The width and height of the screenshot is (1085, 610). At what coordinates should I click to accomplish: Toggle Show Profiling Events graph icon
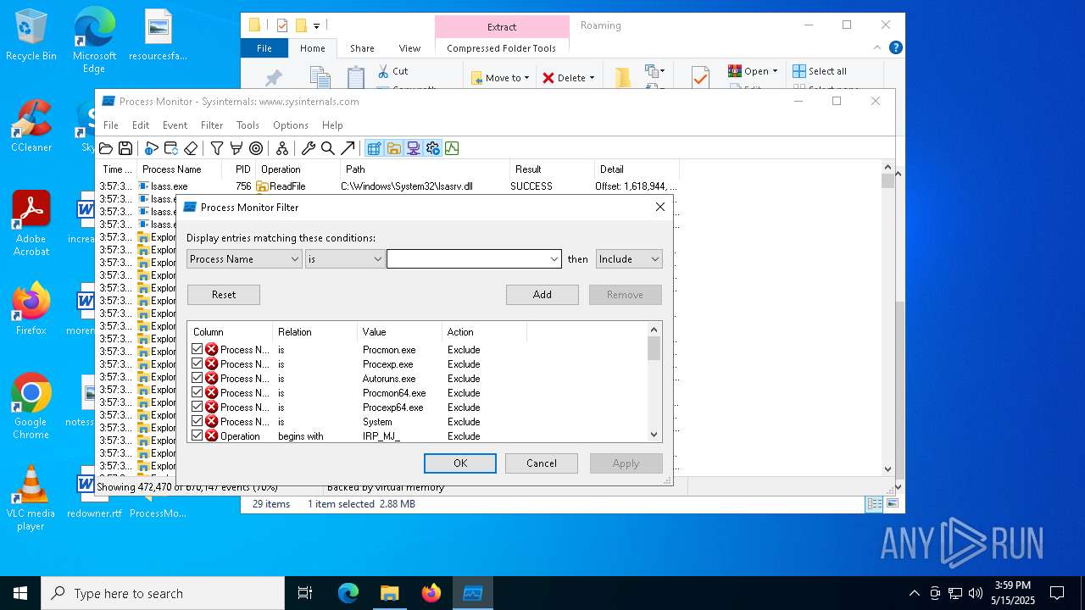[452, 148]
